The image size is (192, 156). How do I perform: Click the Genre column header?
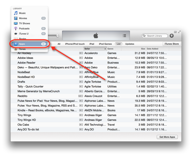click(x=114, y=49)
